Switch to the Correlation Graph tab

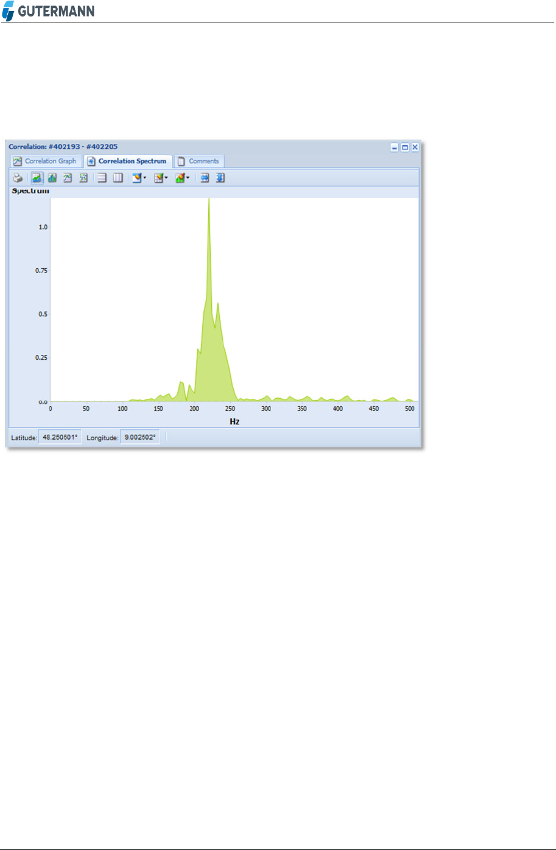click(x=46, y=161)
